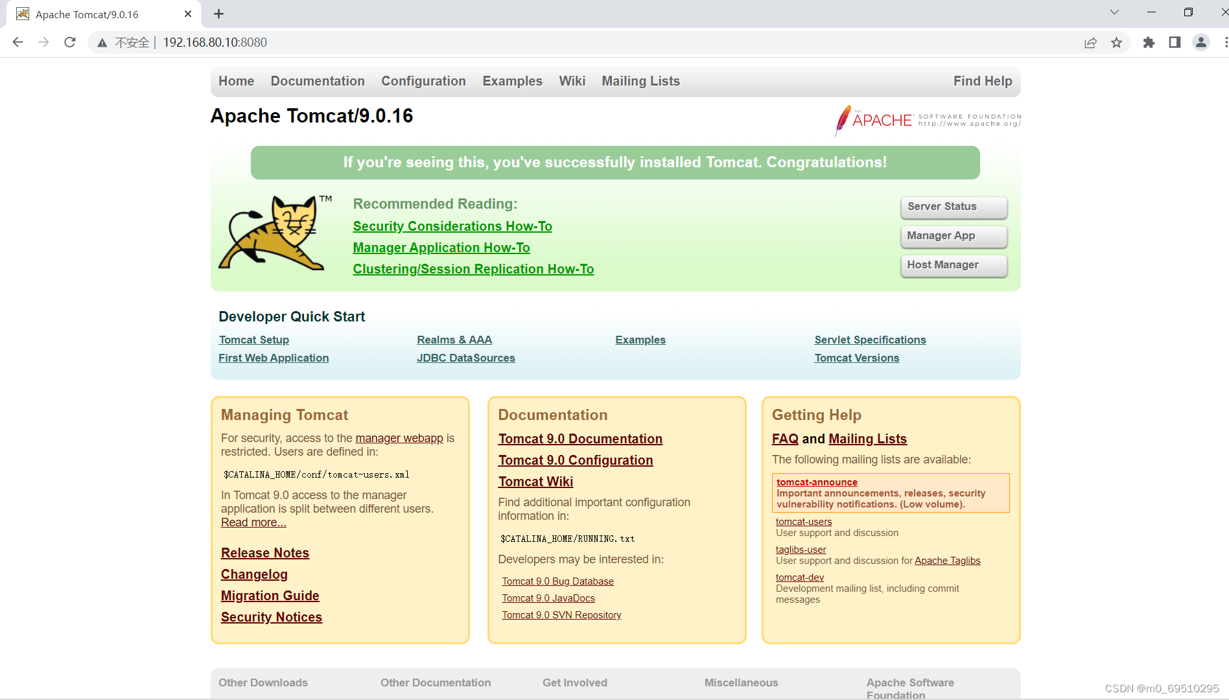Screen dimensions: 1229x700
Task: Click the $CATALINA_HOME/conf/tomcat-users.xml path text
Action: tap(316, 474)
